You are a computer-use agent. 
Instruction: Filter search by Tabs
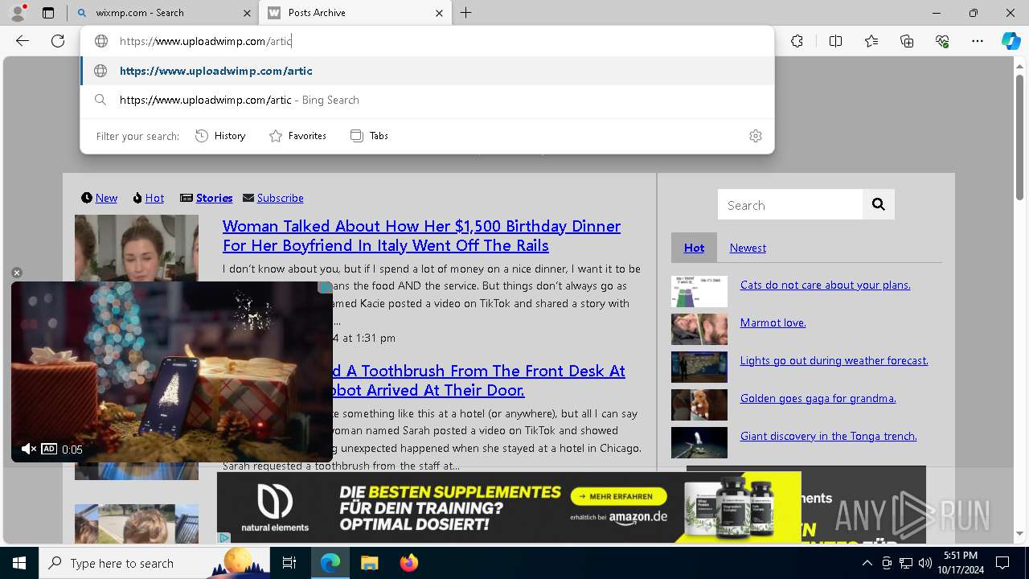[x=369, y=136]
